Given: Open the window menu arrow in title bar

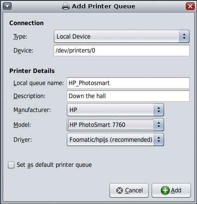Looking at the screenshot, I should [x=7, y=7].
